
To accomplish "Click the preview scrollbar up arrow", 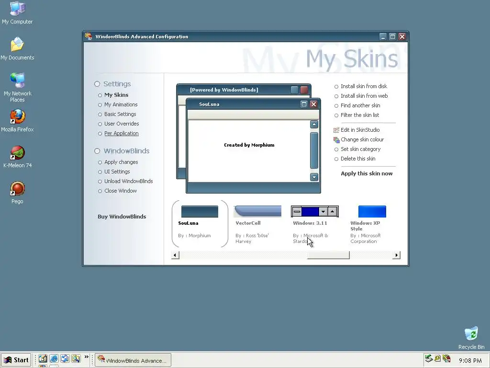I will point(314,125).
